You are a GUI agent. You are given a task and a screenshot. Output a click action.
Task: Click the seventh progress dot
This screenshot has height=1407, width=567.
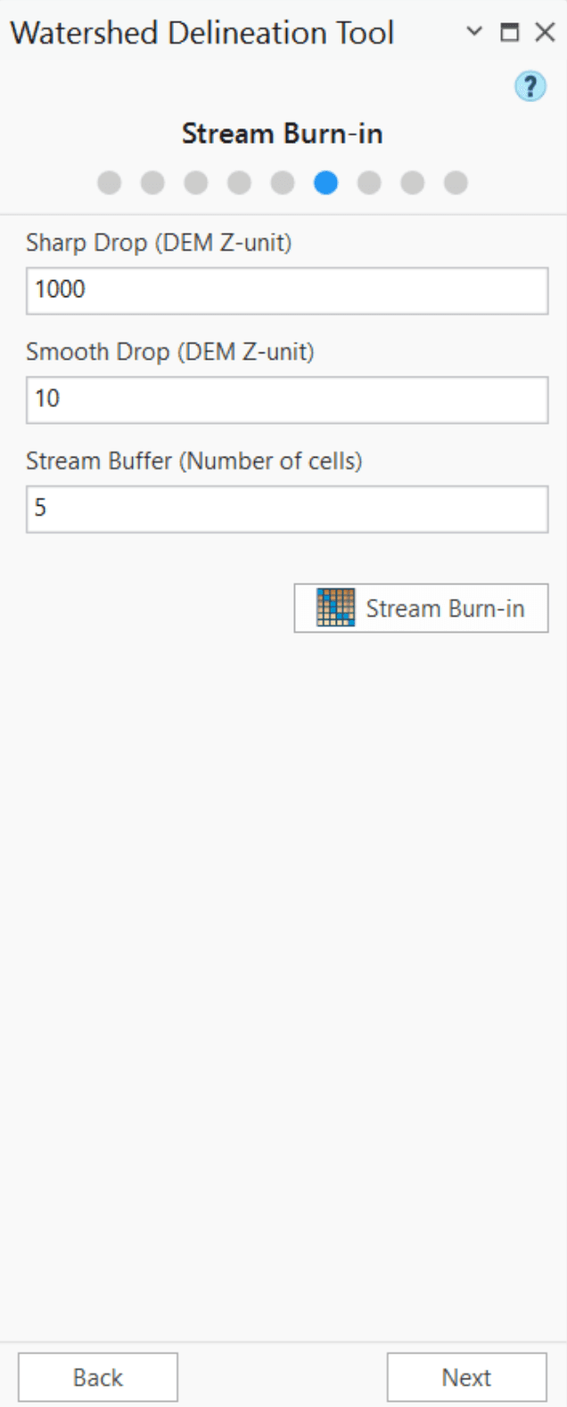tap(367, 183)
